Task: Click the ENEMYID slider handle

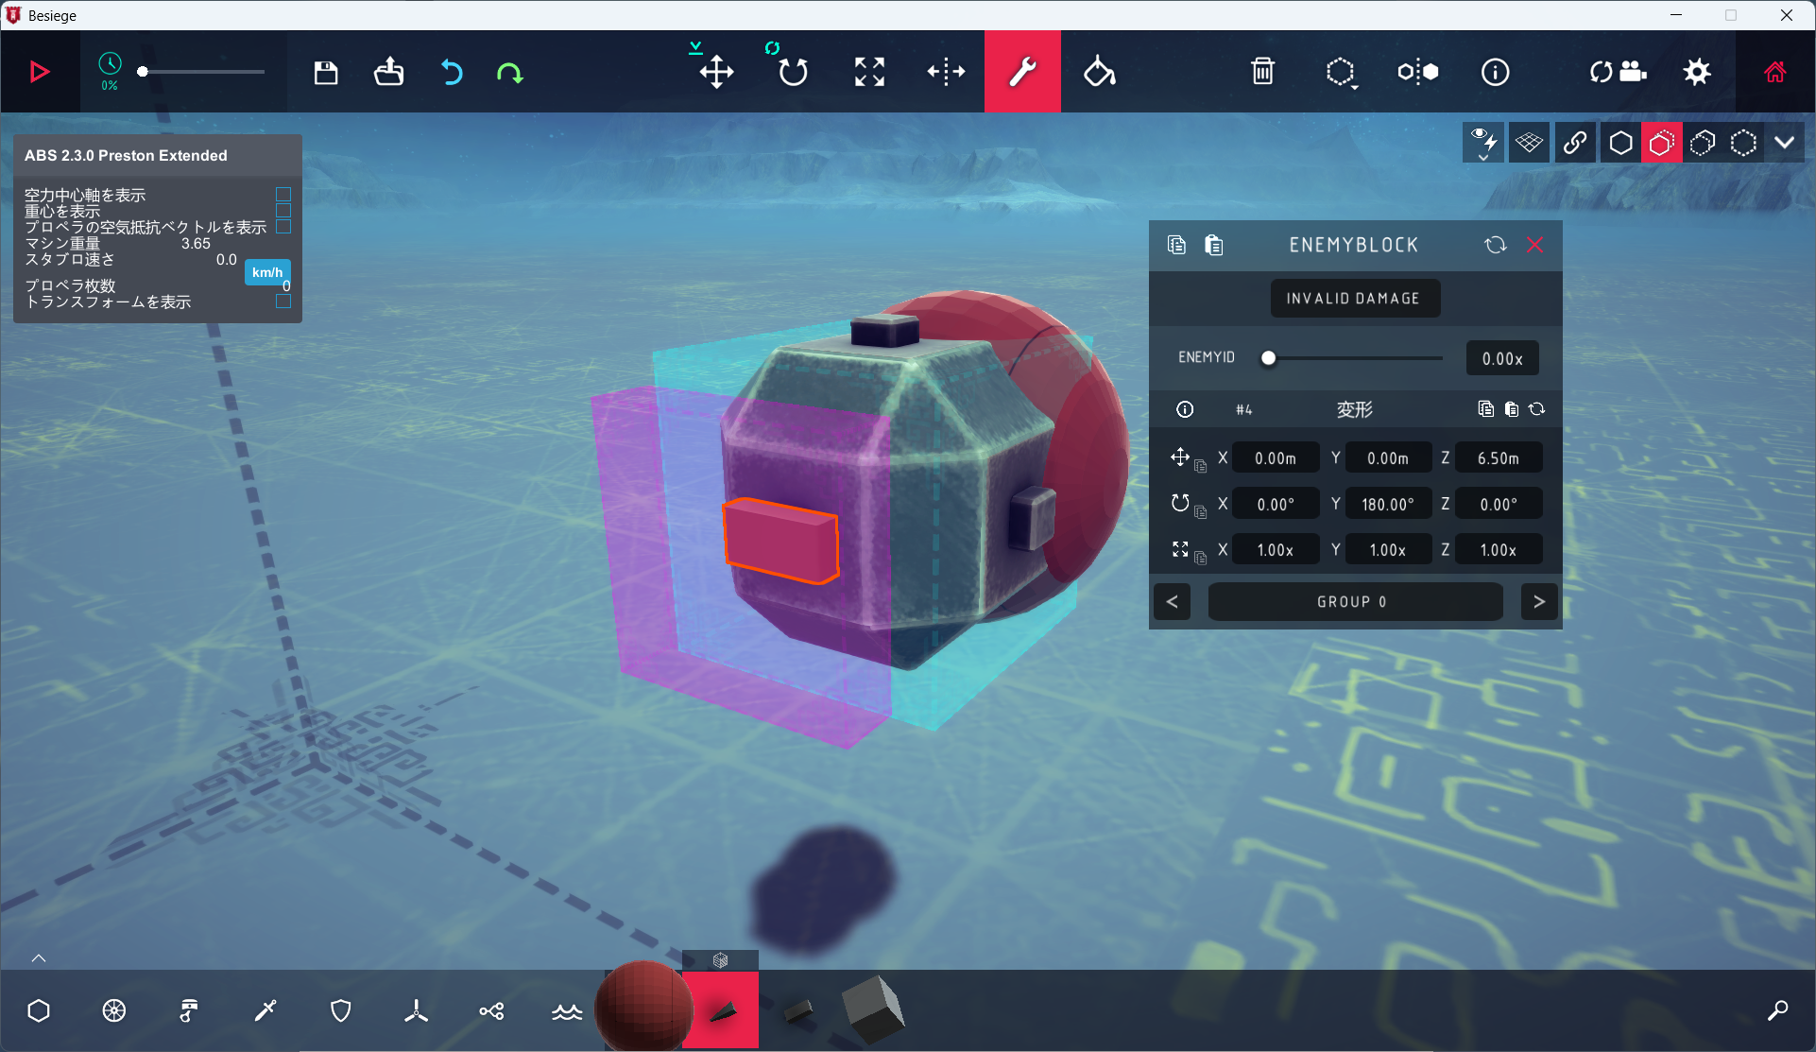Action: tap(1269, 358)
